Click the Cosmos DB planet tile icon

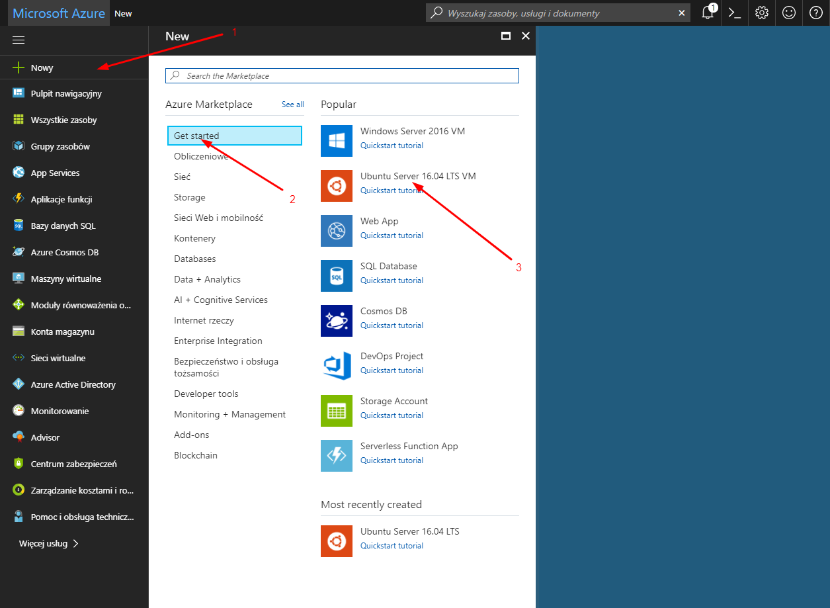click(337, 321)
